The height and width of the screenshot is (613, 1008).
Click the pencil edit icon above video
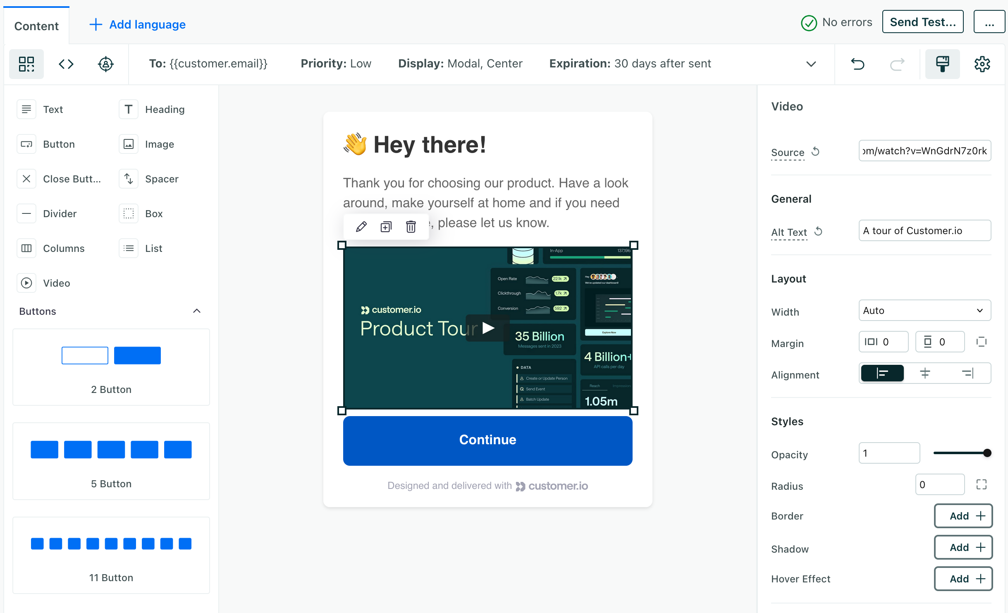tap(361, 226)
